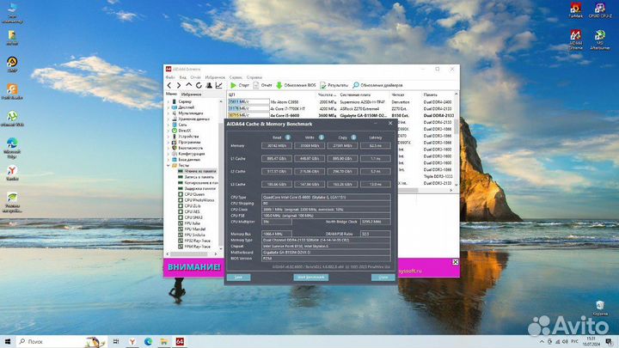The width and height of the screenshot is (619, 348).
Task: Open the Сервис menu
Action: pyautogui.click(x=236, y=77)
